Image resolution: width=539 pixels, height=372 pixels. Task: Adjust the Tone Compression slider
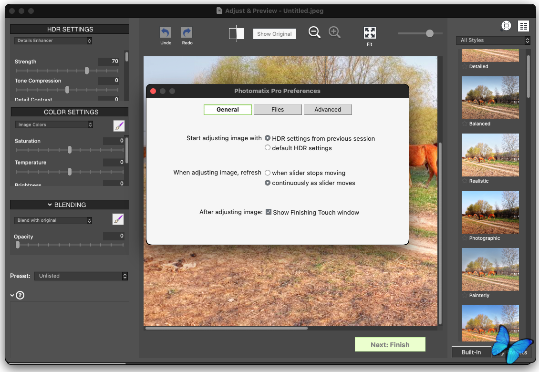67,89
